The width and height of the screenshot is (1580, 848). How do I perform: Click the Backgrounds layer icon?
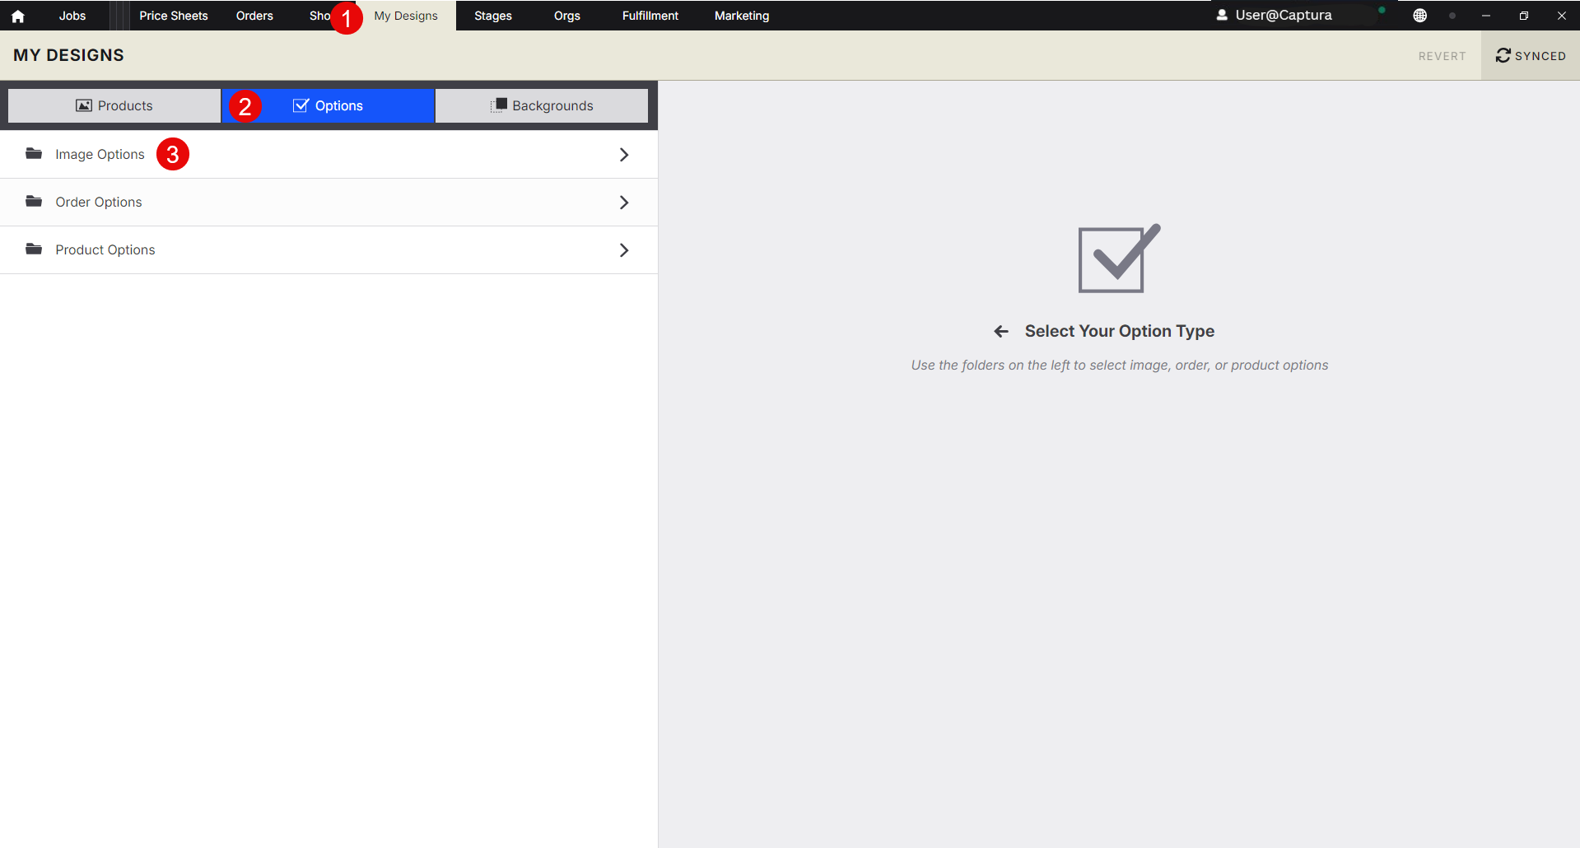coord(499,105)
